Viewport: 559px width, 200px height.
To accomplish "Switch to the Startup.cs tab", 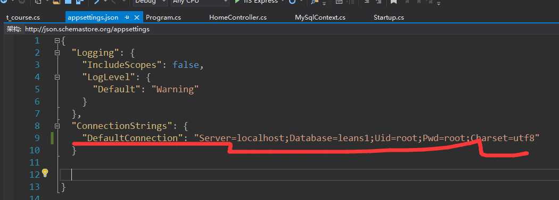I will click(x=389, y=18).
